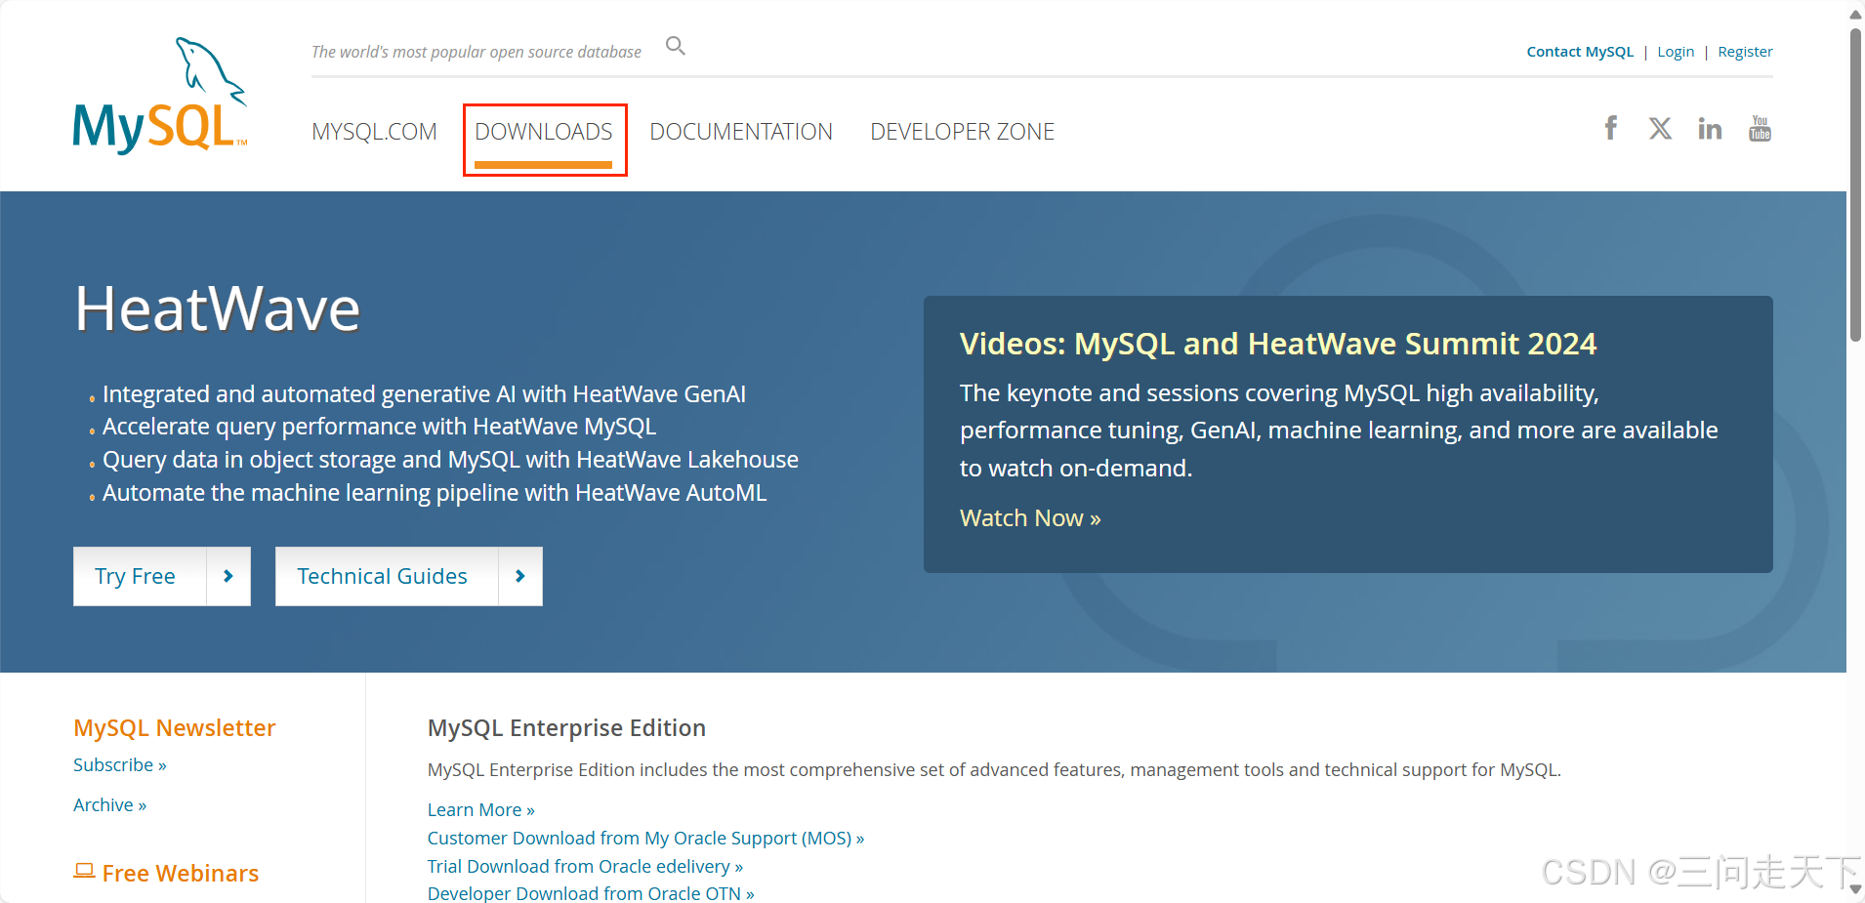Open the DEVELOPER ZONE tab

(x=962, y=132)
